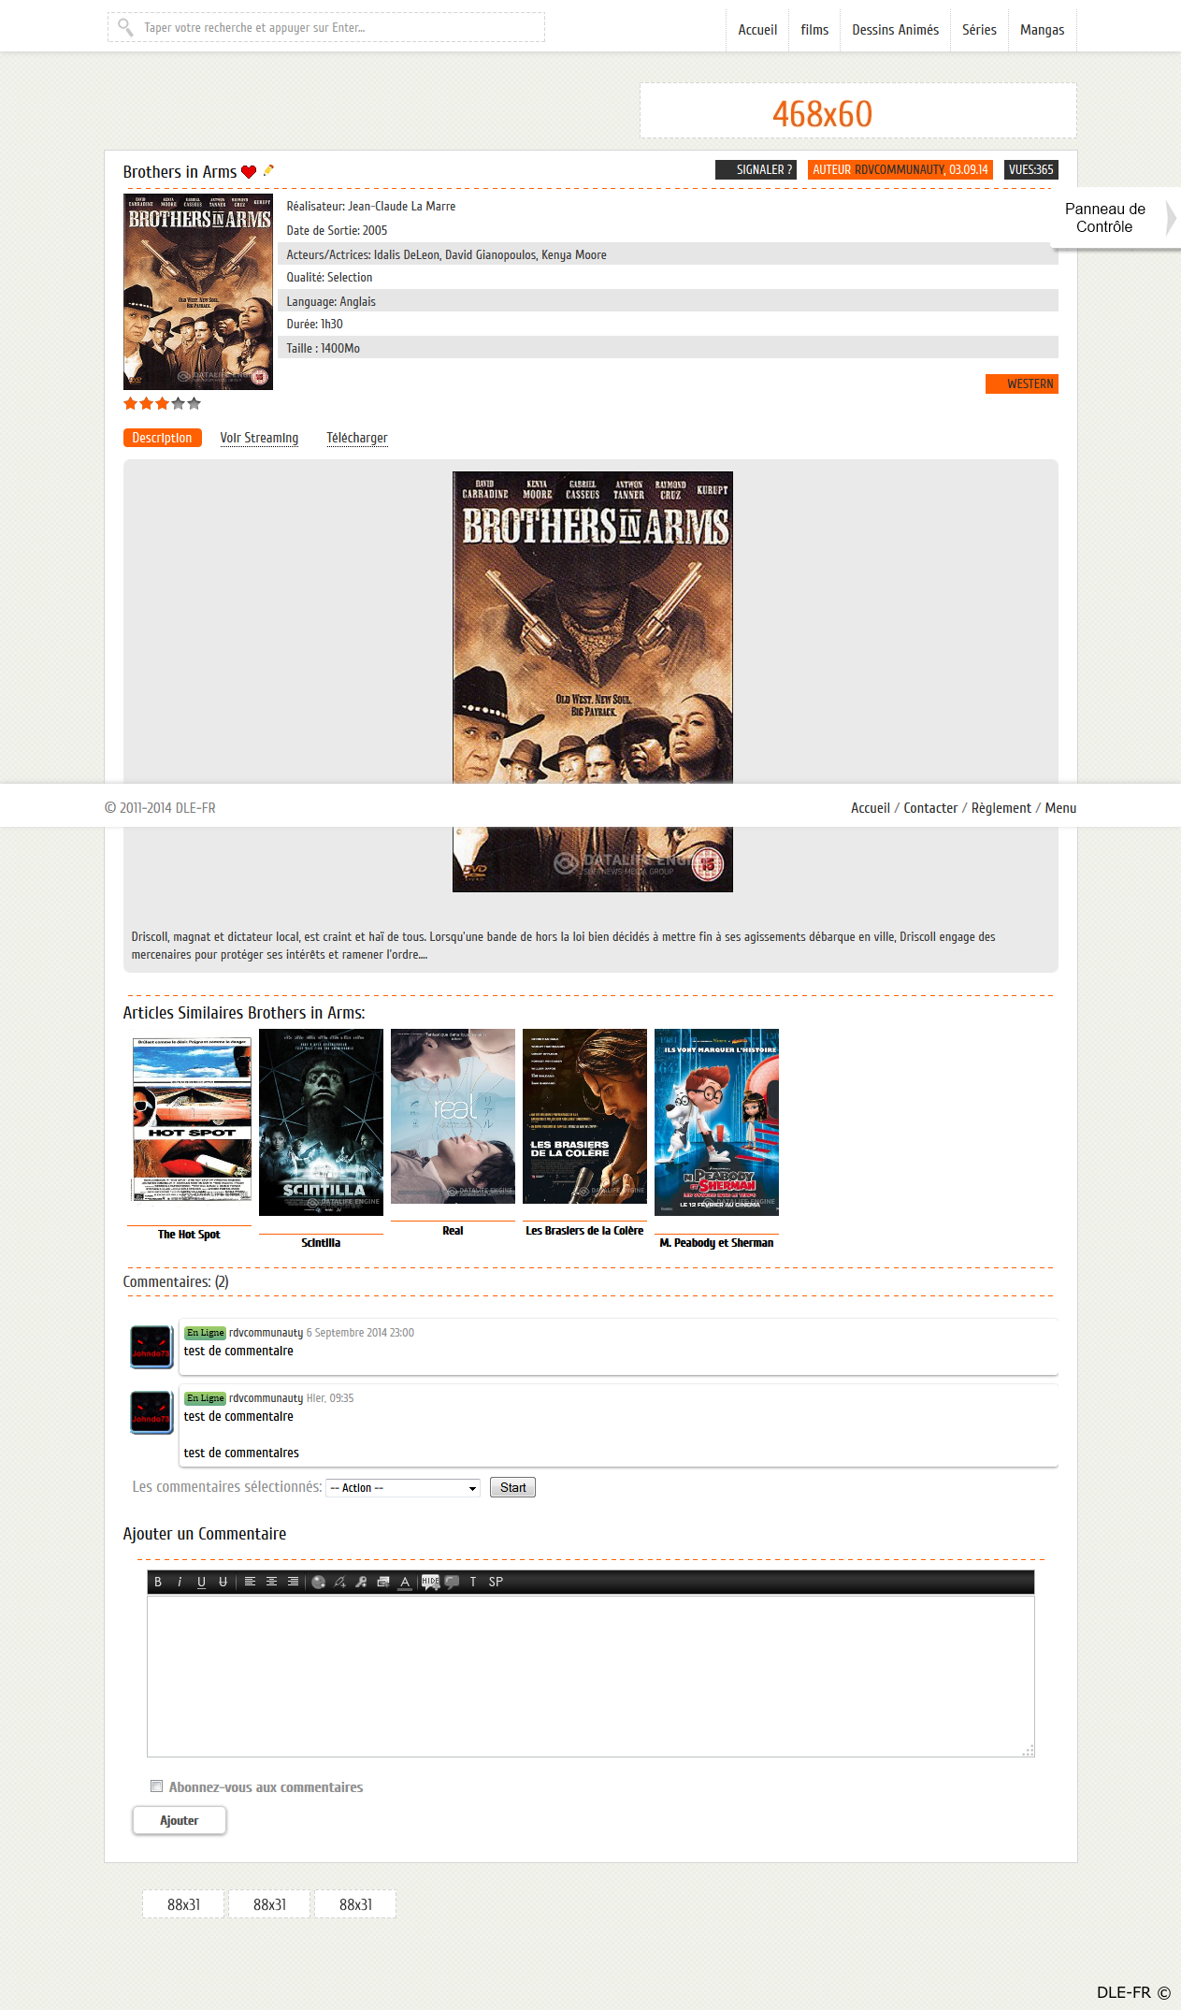
Task: Insert HIDE tag icon
Action: pos(430,1582)
